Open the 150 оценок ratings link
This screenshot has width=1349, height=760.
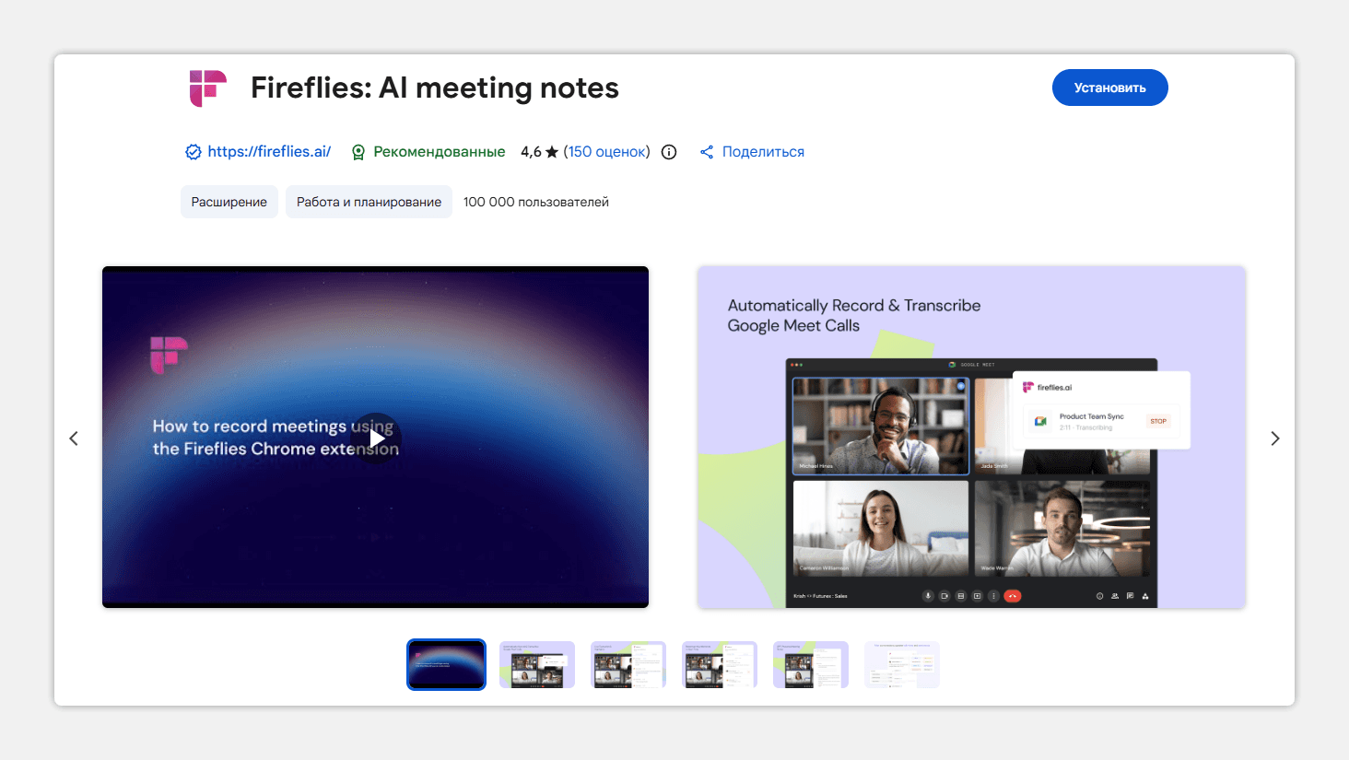pyautogui.click(x=606, y=152)
